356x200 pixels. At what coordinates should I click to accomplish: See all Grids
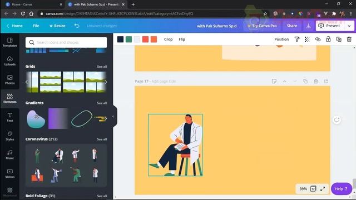[x=102, y=67]
